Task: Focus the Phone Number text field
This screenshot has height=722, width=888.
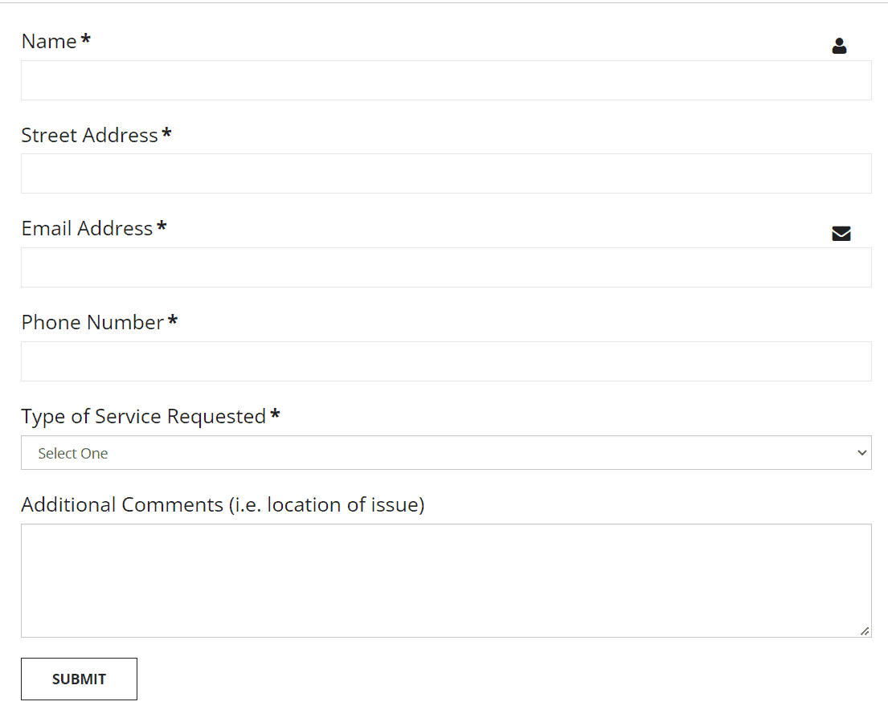Action: coord(446,361)
